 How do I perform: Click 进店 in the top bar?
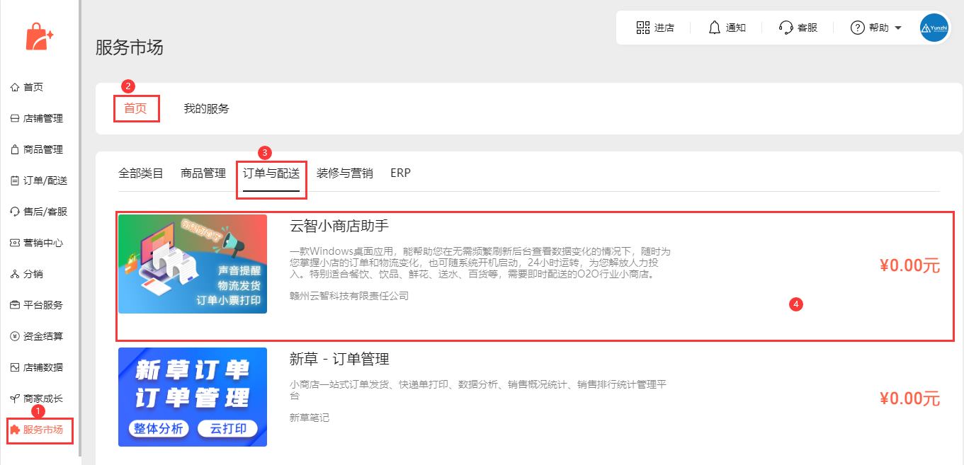click(x=664, y=28)
